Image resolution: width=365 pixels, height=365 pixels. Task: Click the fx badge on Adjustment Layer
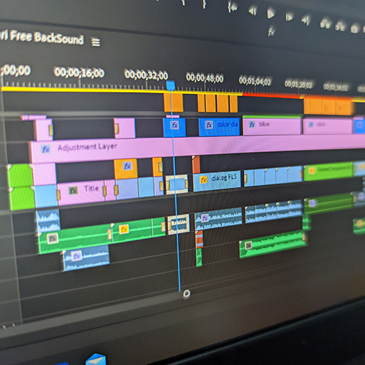(x=46, y=149)
